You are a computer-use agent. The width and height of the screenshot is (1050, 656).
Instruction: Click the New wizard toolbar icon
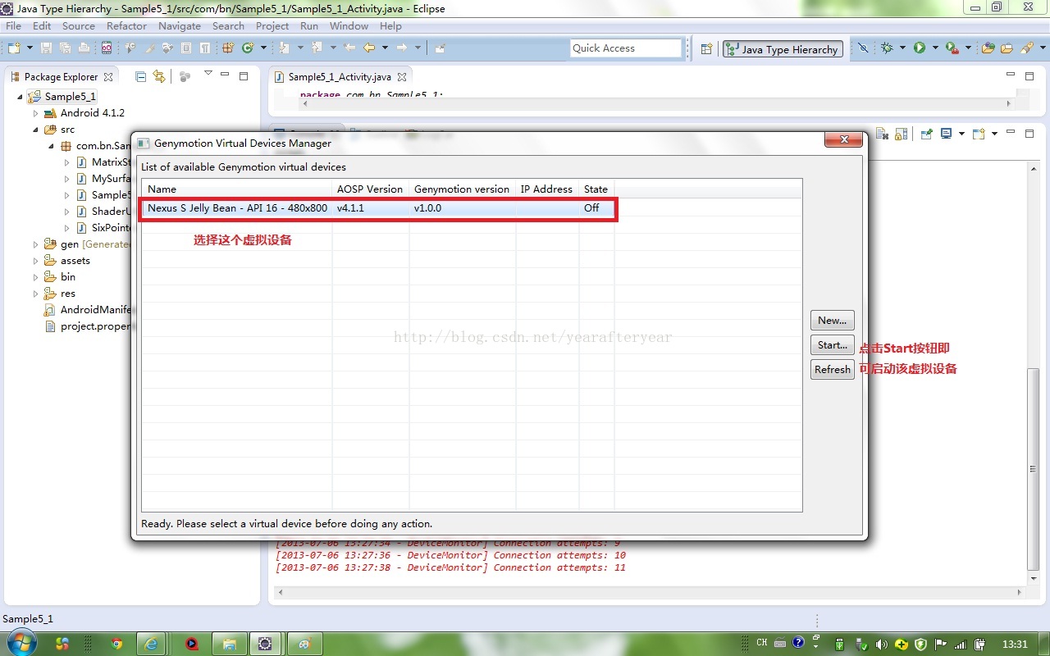click(x=14, y=48)
